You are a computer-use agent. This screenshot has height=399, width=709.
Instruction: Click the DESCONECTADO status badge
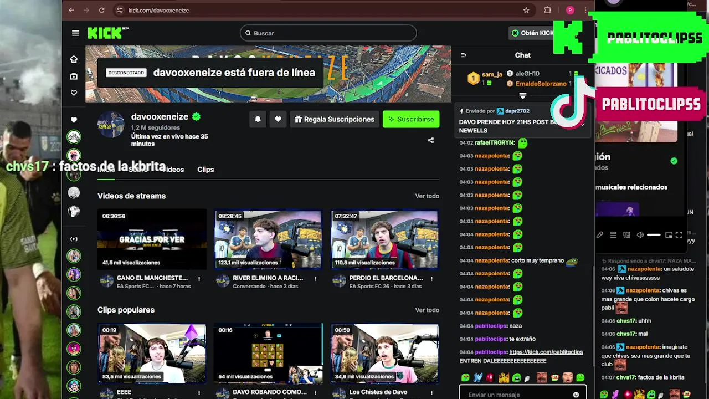[x=126, y=73]
